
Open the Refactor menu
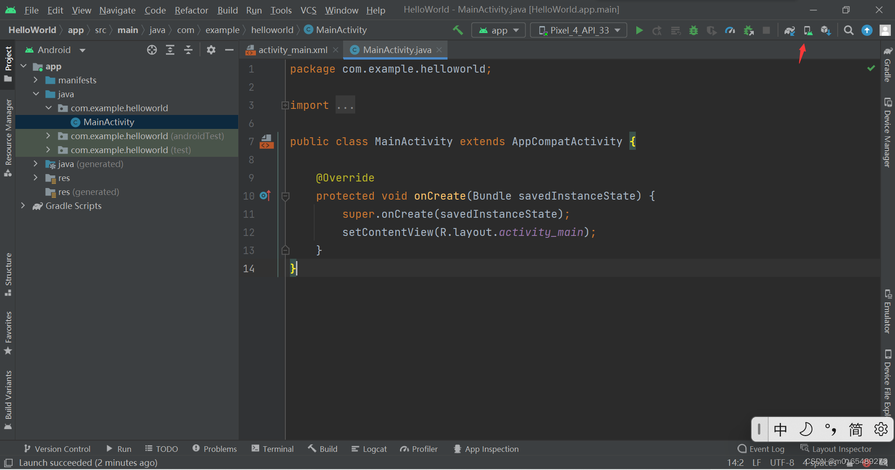(191, 10)
